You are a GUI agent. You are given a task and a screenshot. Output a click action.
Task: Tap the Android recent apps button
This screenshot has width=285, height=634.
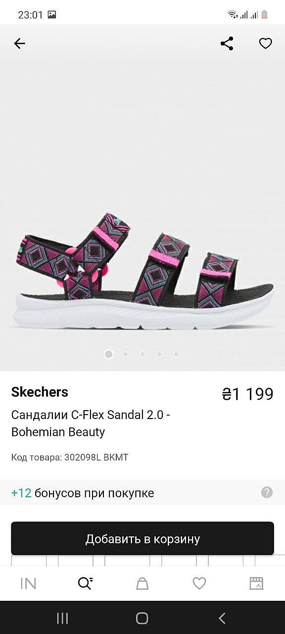[x=62, y=618]
